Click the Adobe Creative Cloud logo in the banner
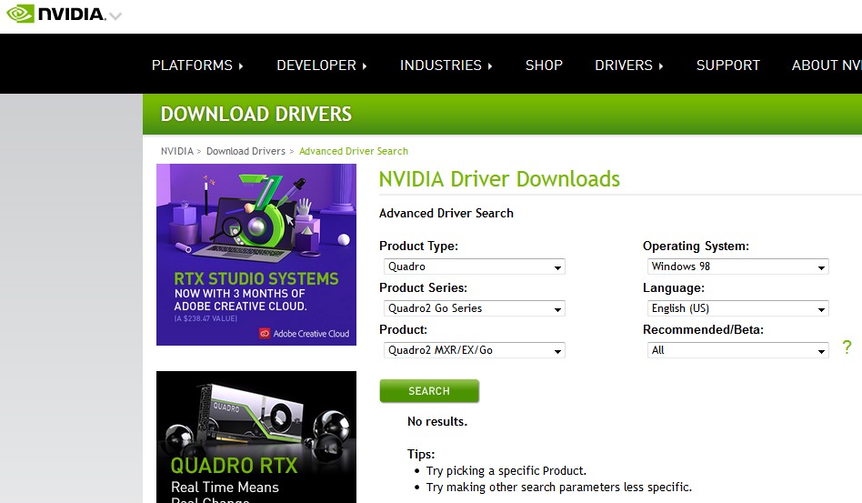 [x=304, y=334]
